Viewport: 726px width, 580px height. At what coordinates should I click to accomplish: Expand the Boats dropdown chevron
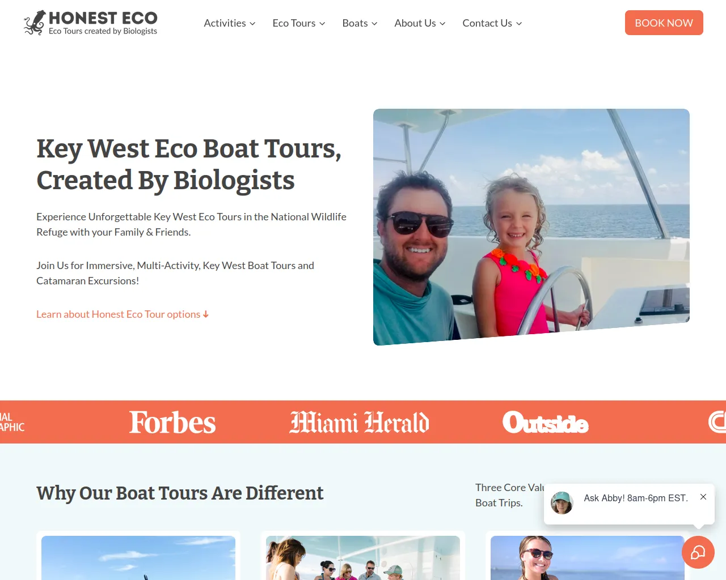point(374,23)
